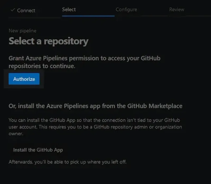Click the Select a repository heading

[49, 41]
